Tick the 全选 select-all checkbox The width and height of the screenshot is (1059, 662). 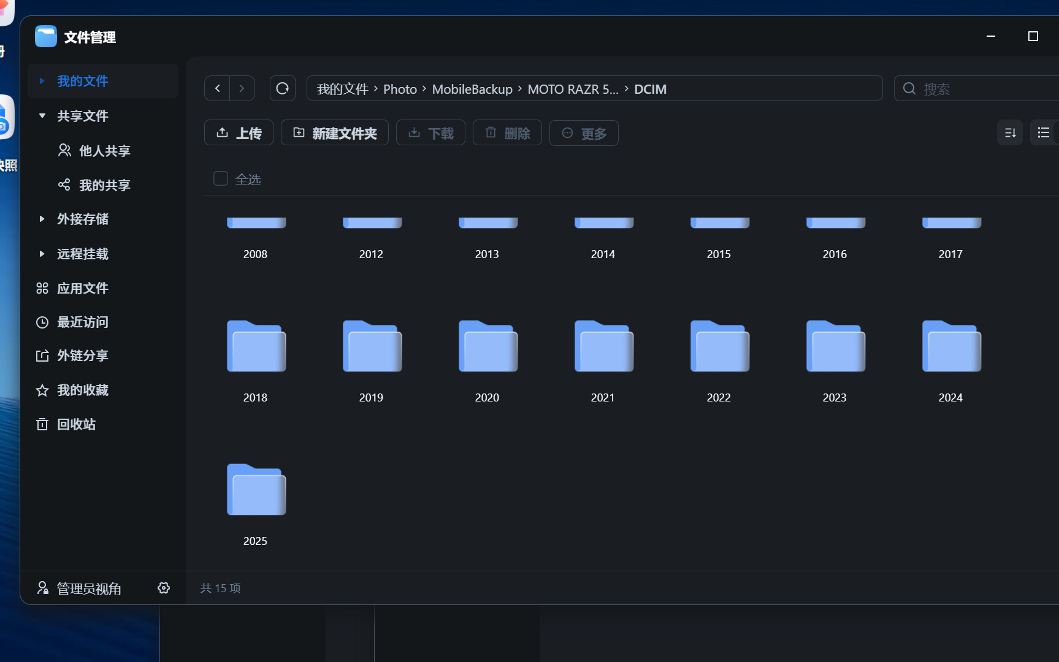[221, 178]
